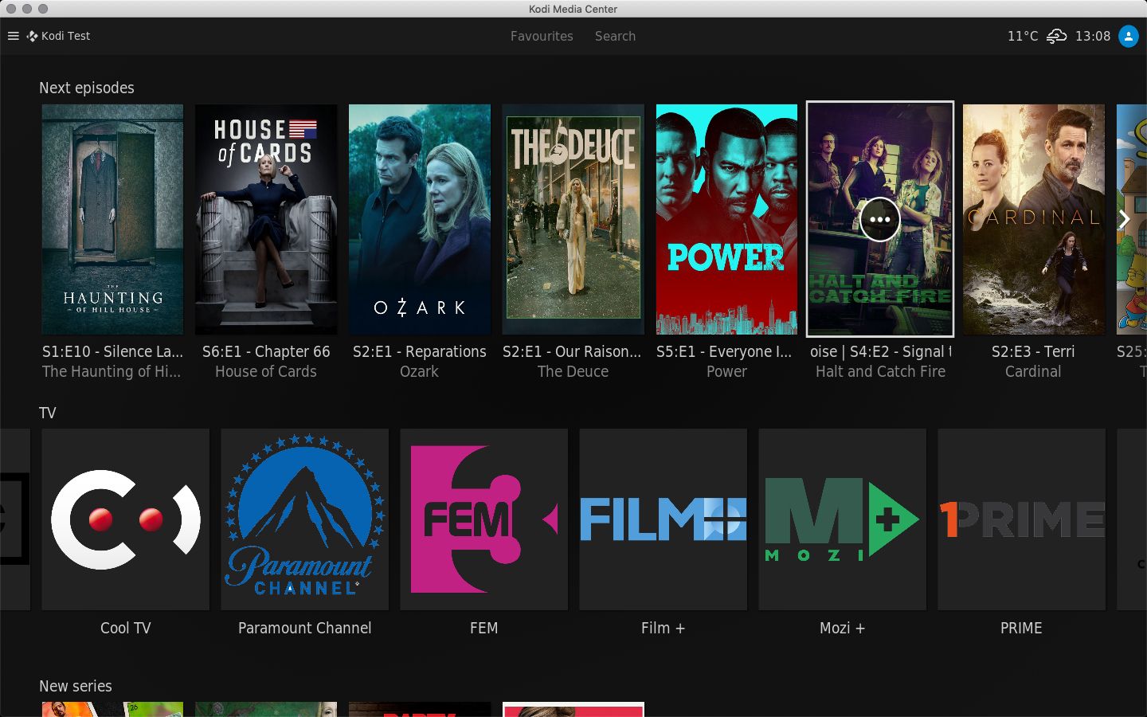1147x717 pixels.
Task: Open the Cool TV channel logo
Action: click(x=126, y=519)
